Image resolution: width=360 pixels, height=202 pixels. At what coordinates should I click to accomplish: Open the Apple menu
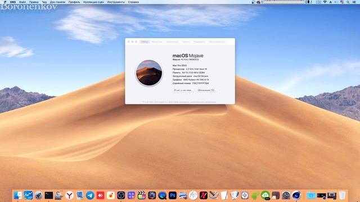[5, 2]
